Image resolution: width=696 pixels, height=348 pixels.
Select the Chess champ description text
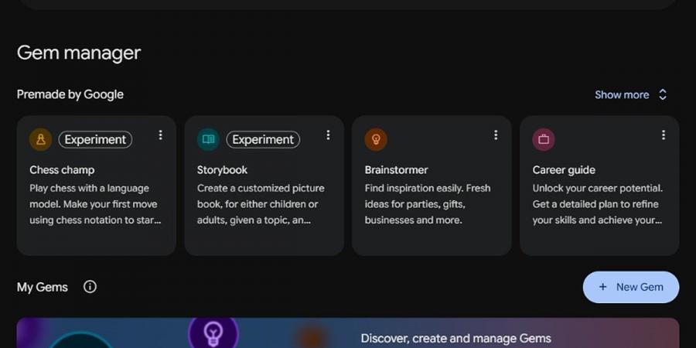[95, 204]
